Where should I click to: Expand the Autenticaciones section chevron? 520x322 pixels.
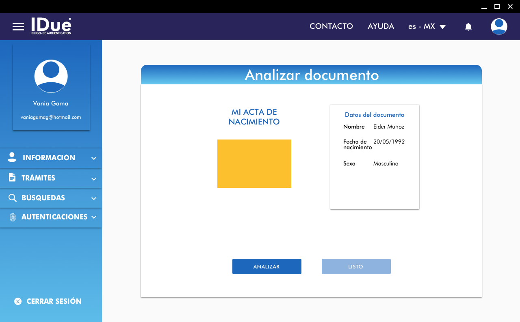[x=94, y=217]
